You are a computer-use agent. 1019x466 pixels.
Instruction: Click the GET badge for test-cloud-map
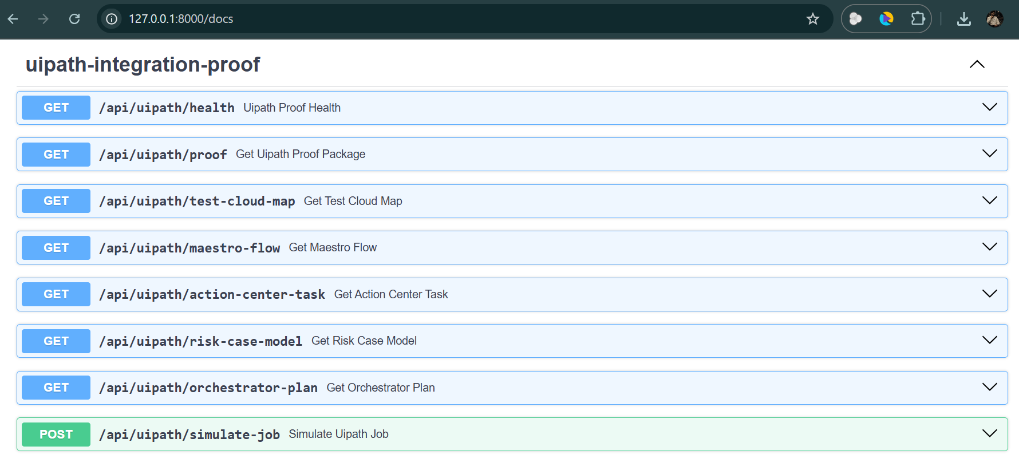[56, 201]
